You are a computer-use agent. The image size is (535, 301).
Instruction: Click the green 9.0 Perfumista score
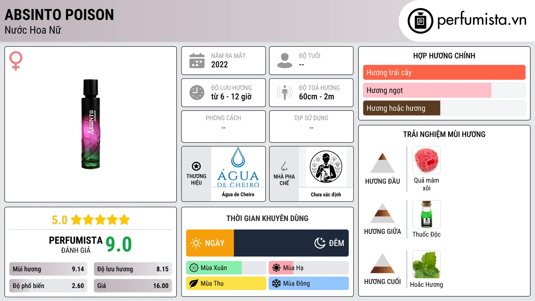[119, 244]
